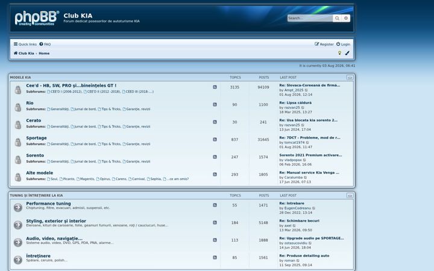
Task: Open the Sorento forum
Action: click(35, 155)
